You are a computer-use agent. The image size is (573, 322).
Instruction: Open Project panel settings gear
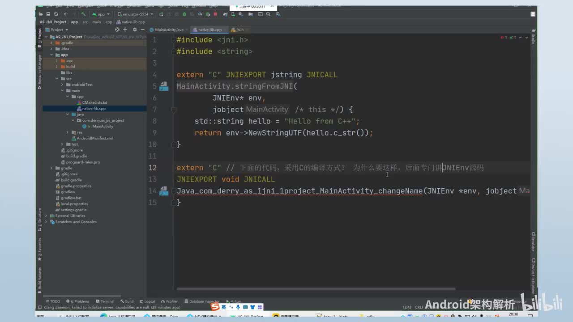click(135, 30)
